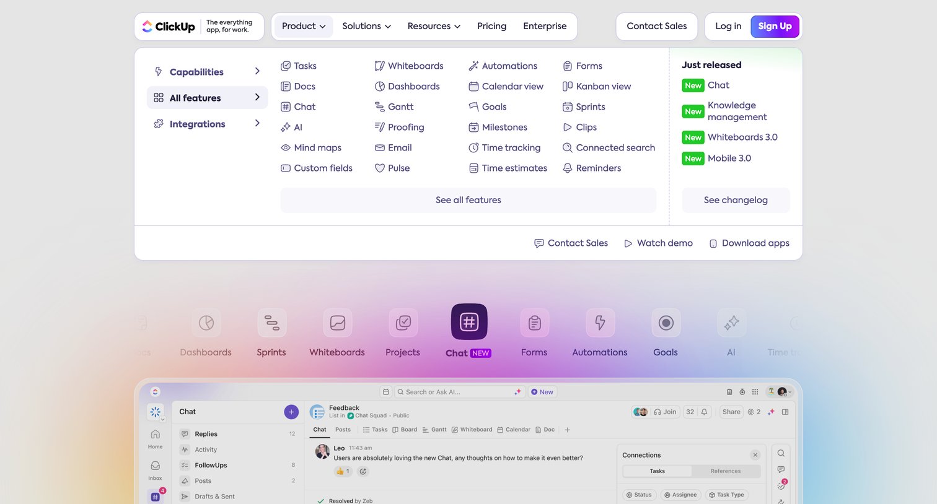937x504 pixels.
Task: Click Download apps link
Action: 749,243
